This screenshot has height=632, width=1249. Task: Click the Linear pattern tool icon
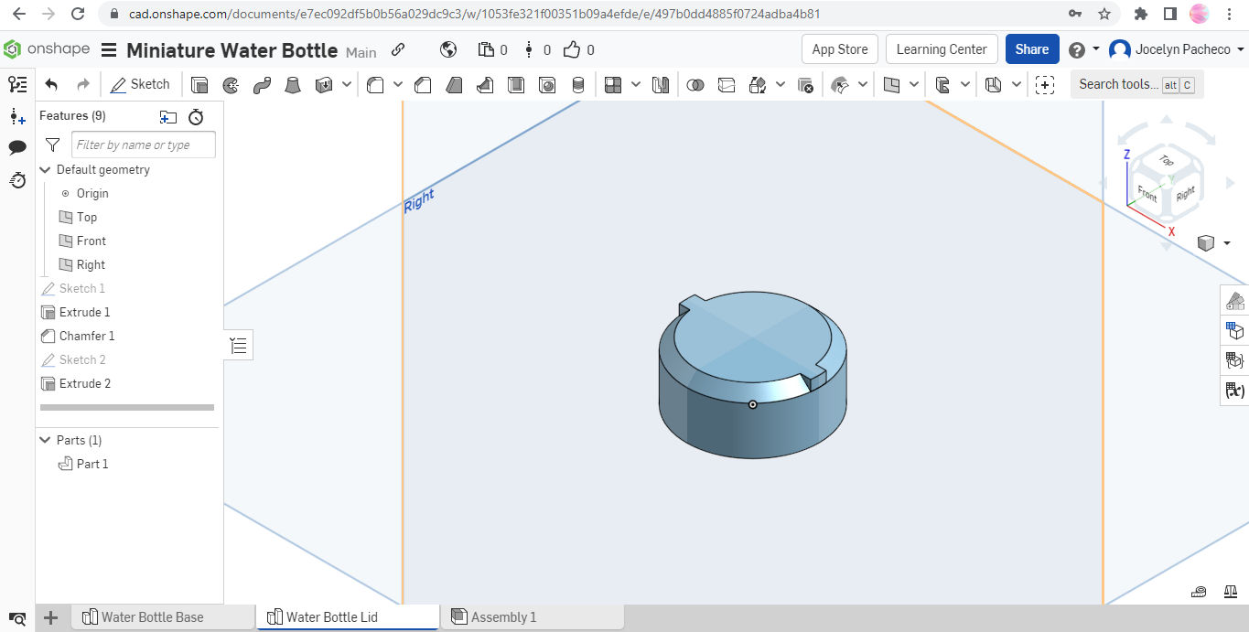point(613,85)
